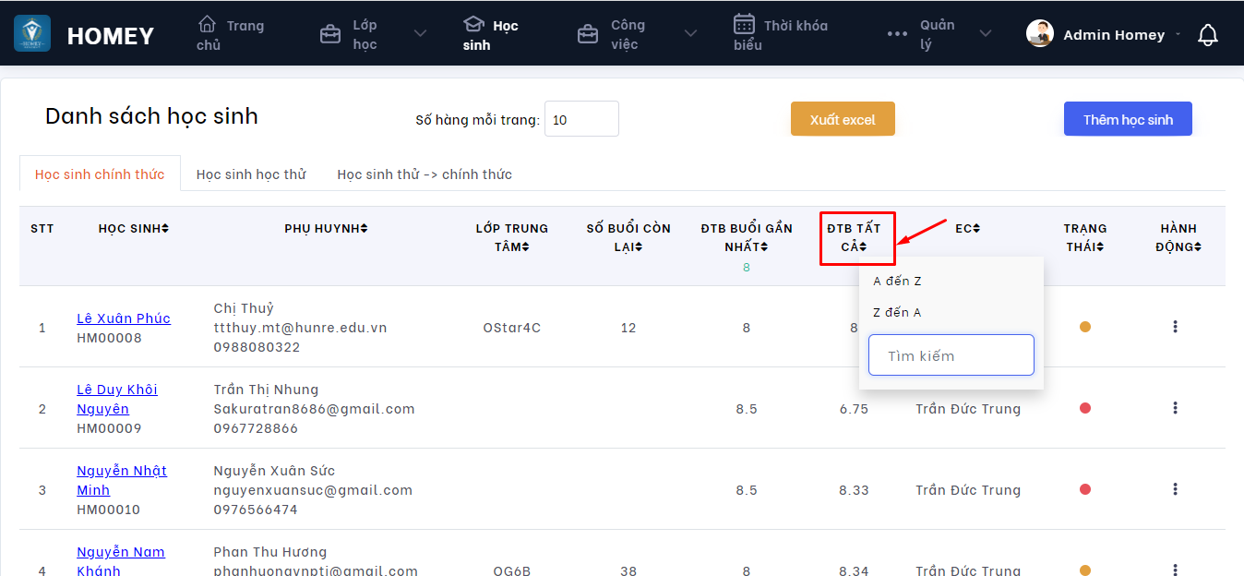The image size is (1244, 576).
Task: Switch to Học sinh học thử tab
Action: (x=251, y=174)
